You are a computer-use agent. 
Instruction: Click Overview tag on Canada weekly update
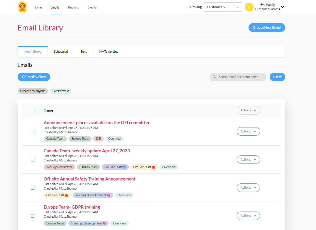pyautogui.click(x=169, y=167)
